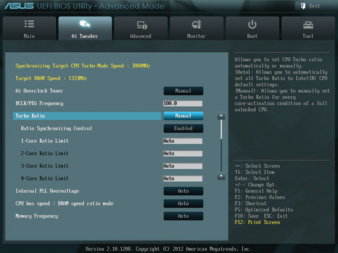338x253 pixels.
Task: Click the 2-Core Ratio Limit field
Action: (x=183, y=153)
